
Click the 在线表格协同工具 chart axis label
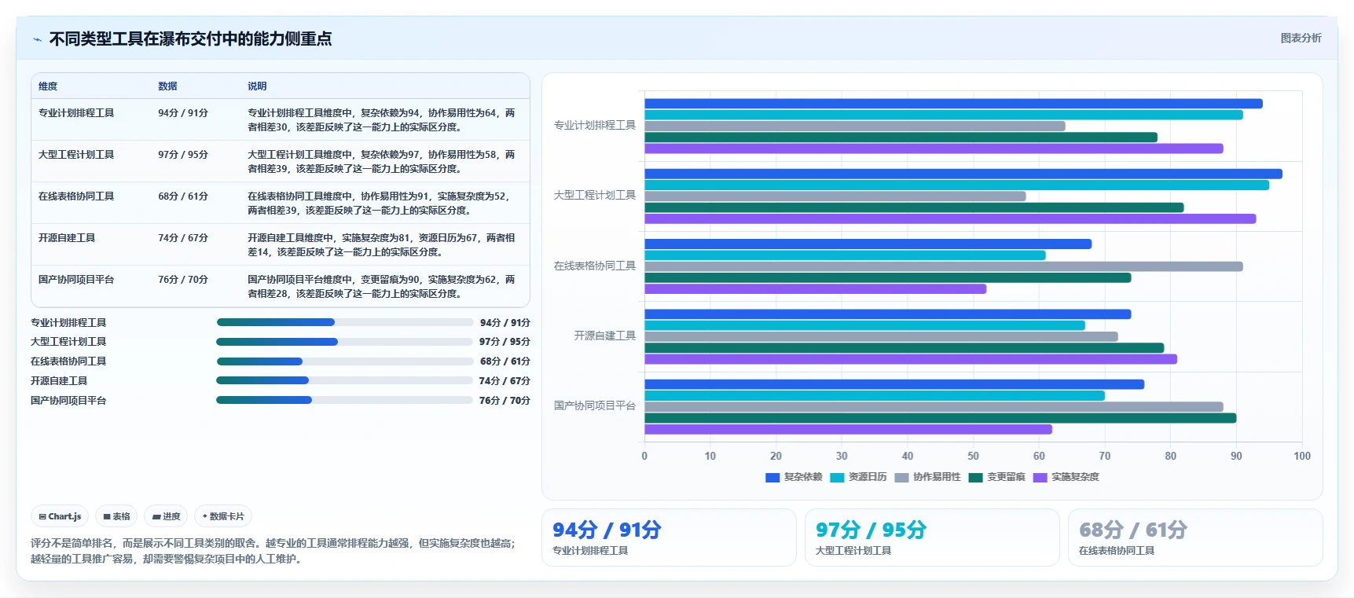coord(595,266)
